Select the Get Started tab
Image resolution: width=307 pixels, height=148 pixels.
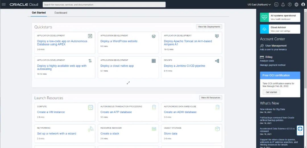[x=39, y=13]
